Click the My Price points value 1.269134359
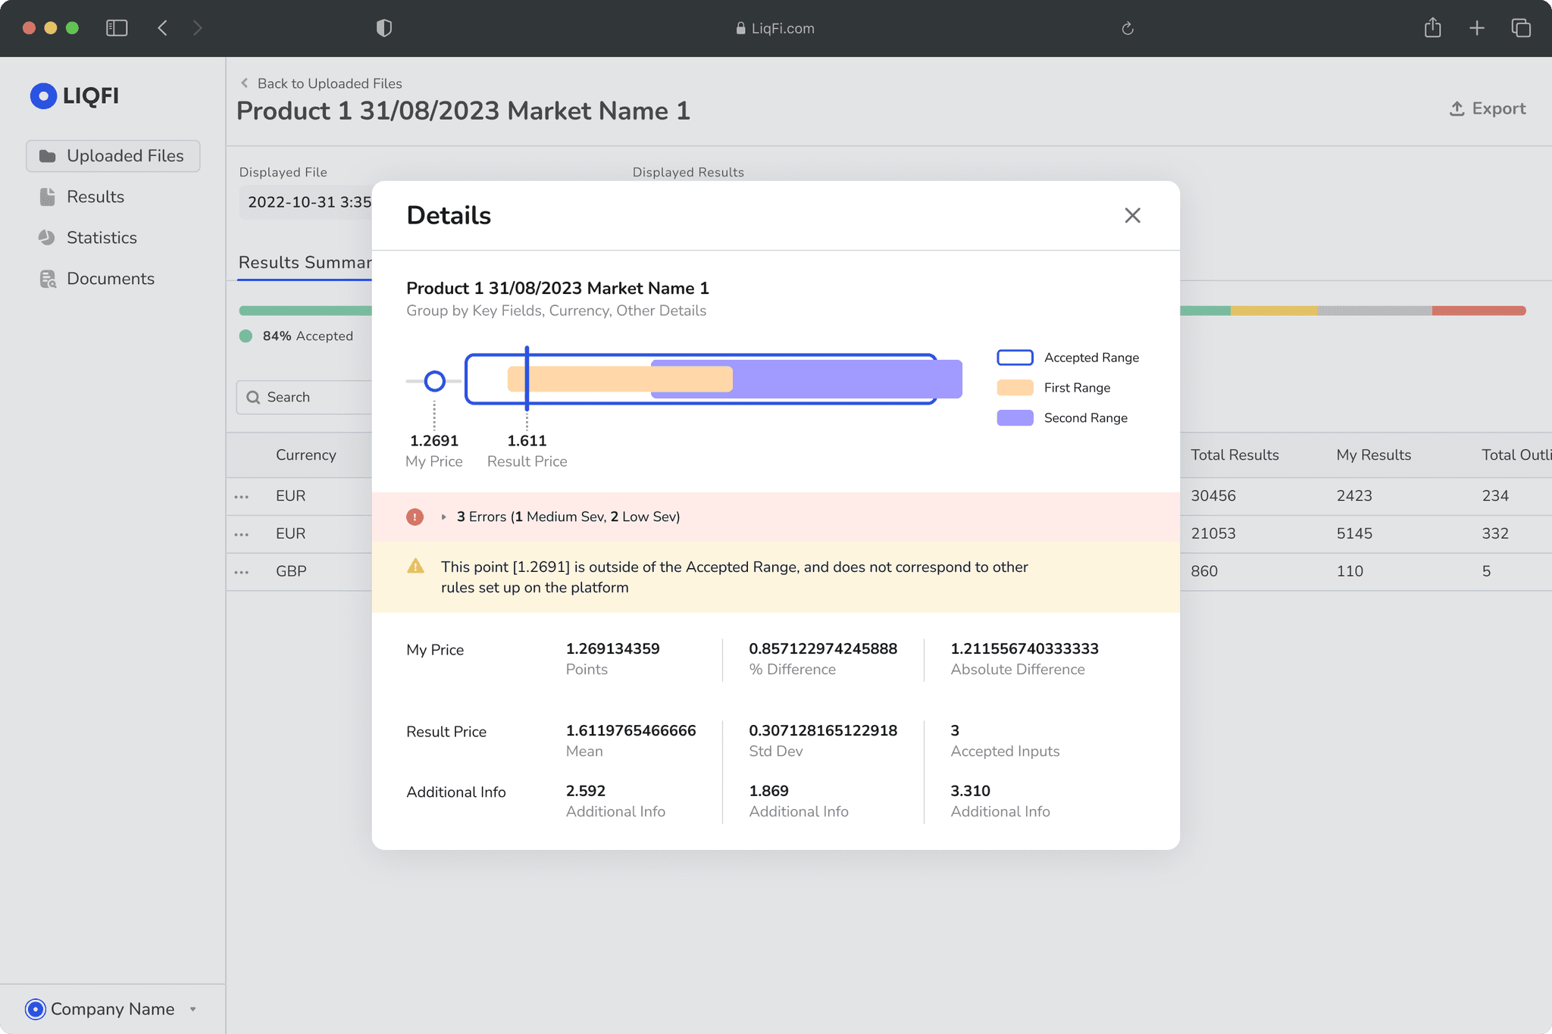The image size is (1552, 1034). 612,648
